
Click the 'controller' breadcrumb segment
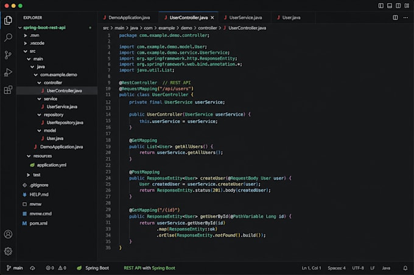pos(207,28)
